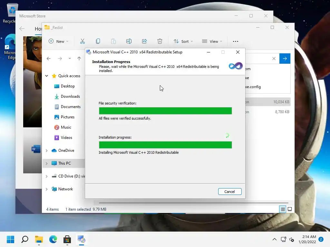Image resolution: width=330 pixels, height=247 pixels.
Task: Click the Cut icon in Explorer toolbar
Action: click(82, 41)
